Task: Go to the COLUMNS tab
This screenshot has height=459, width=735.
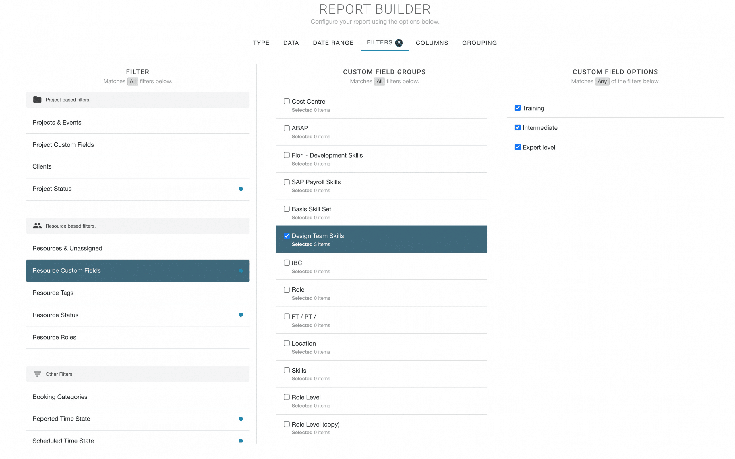Action: pyautogui.click(x=432, y=43)
